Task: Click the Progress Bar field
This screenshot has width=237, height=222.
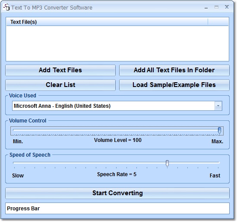Action: [x=117, y=208]
